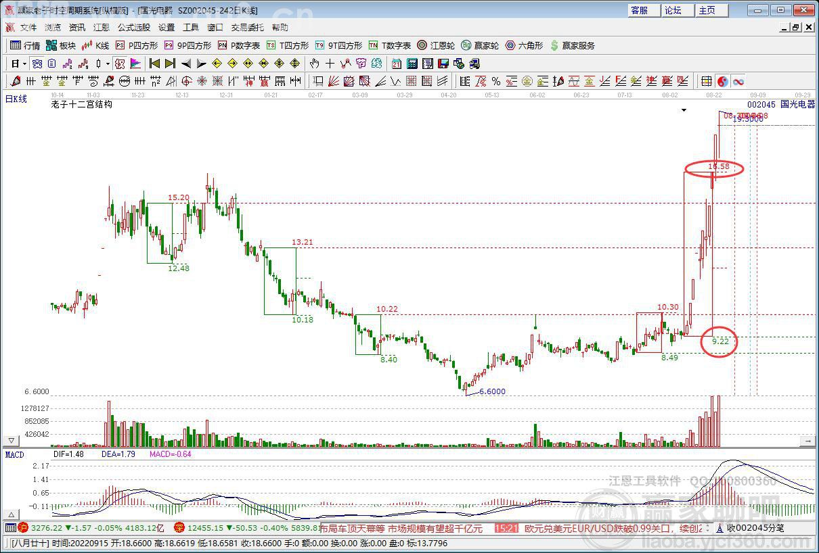Open the 9T四方形 tool

pos(338,45)
